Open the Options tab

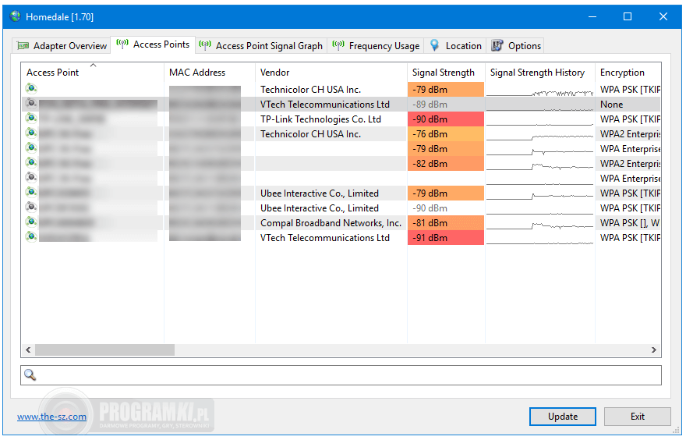point(515,46)
